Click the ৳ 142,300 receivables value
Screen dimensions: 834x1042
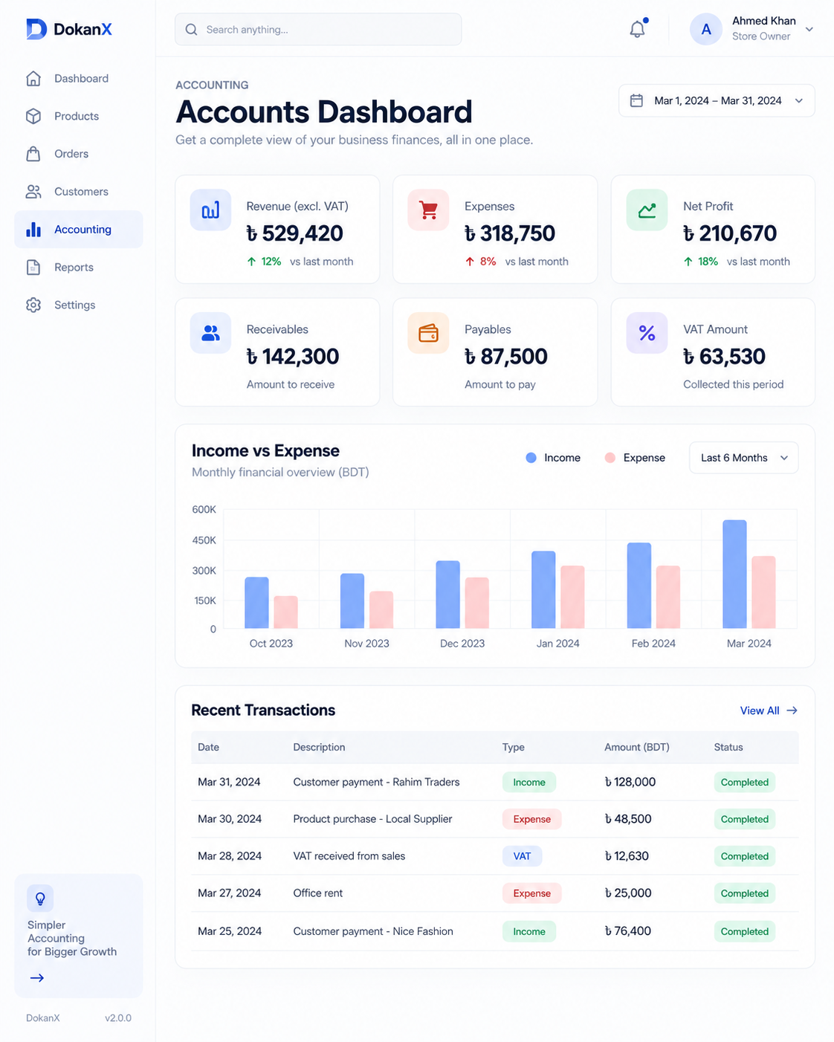293,357
